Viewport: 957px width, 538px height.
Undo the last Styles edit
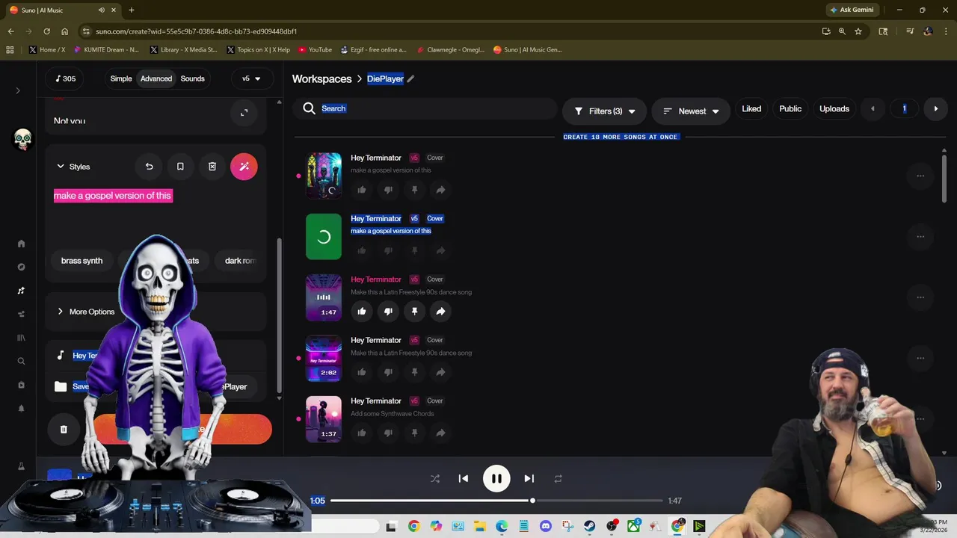click(149, 167)
